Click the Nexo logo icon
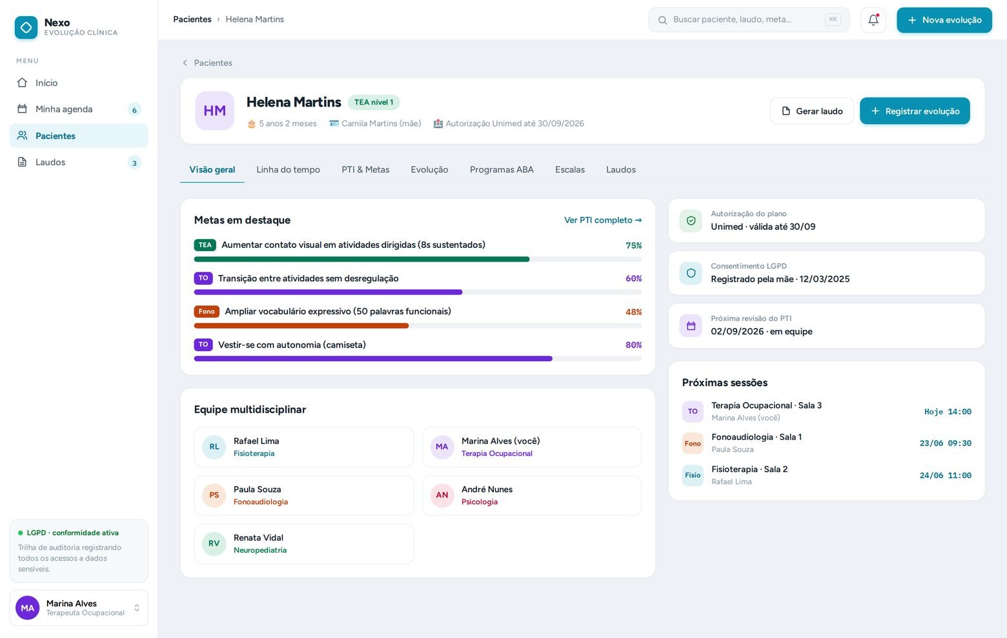Image resolution: width=1007 pixels, height=638 pixels. [x=26, y=27]
